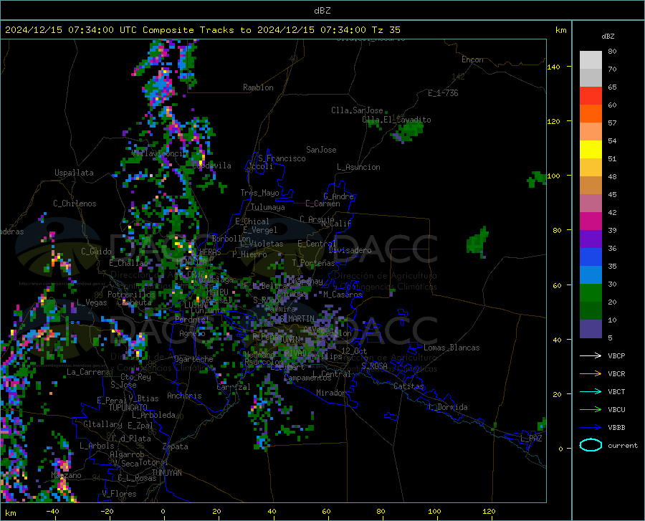Click the magenta 39 dBZ color swatch
The width and height of the screenshot is (645, 521).
pos(591,221)
